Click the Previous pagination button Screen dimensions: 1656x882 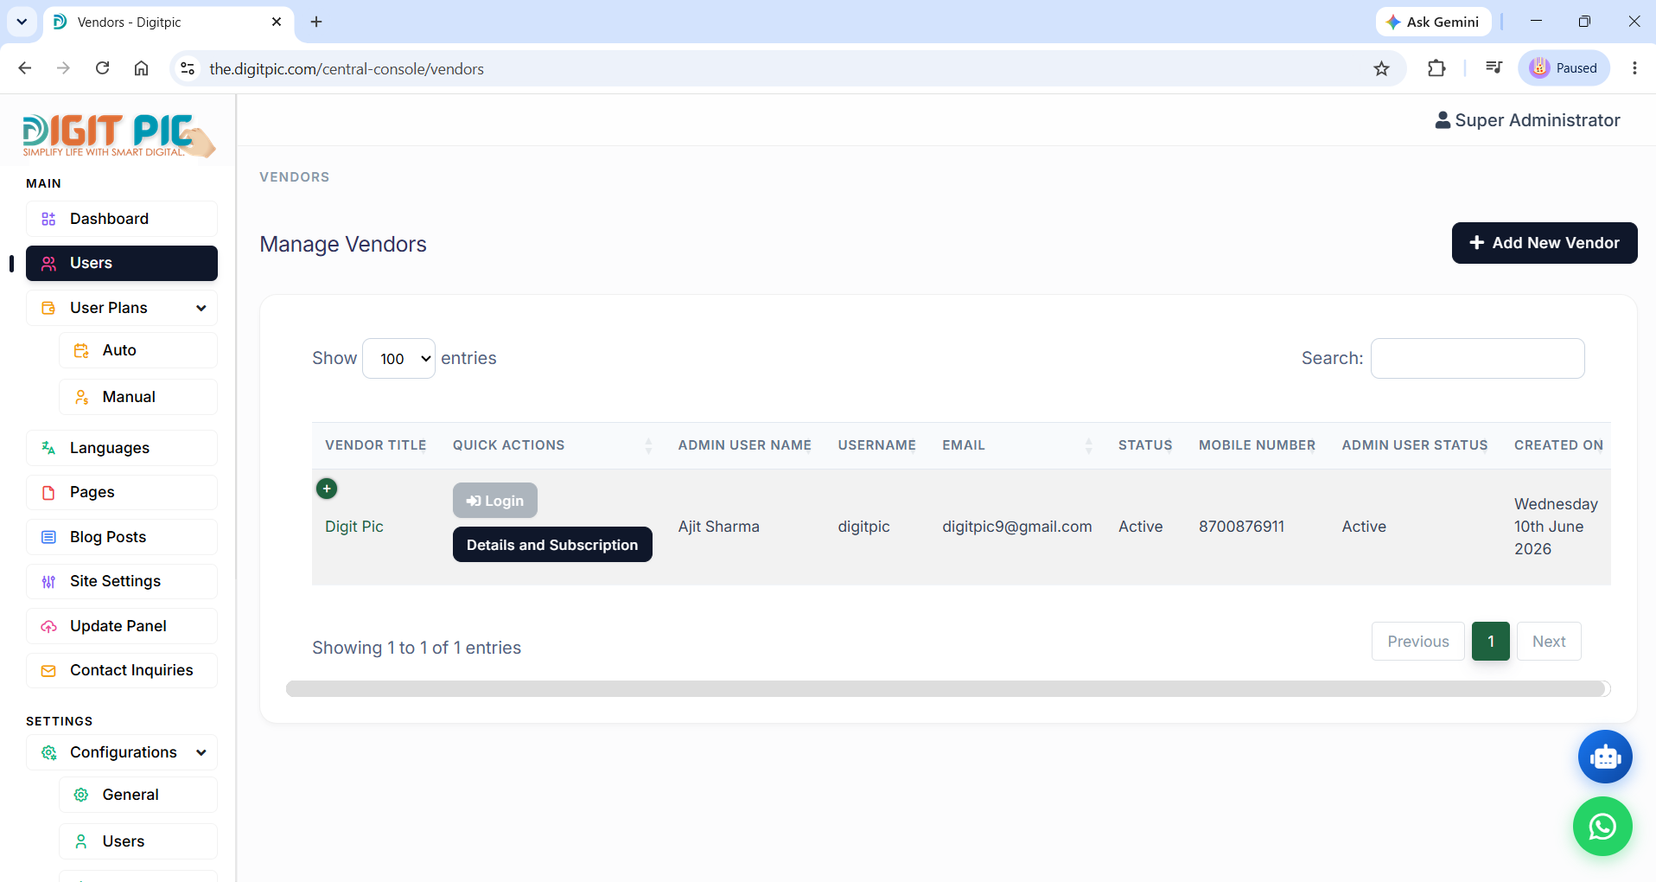tap(1418, 642)
